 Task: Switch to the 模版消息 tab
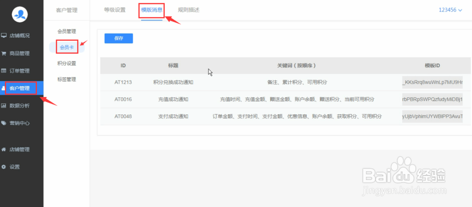click(x=152, y=10)
